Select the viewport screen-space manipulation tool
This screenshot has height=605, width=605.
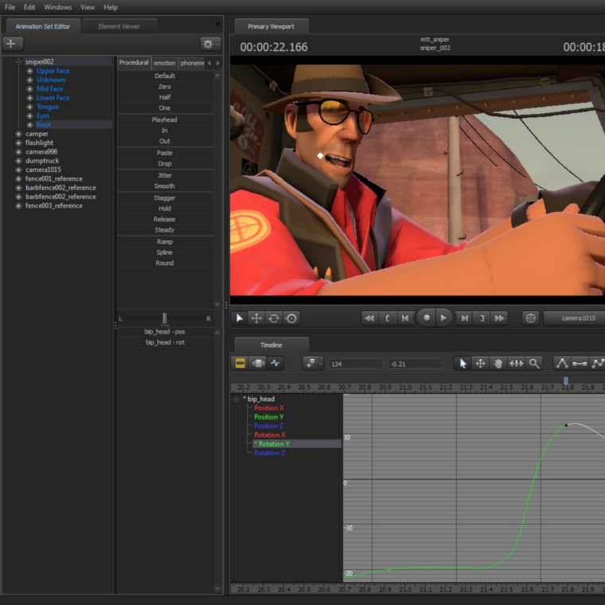(x=291, y=318)
